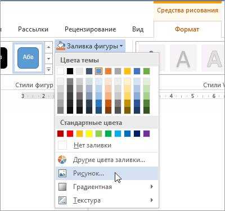
Task: Select the Формат drawing tools tab
Action: click(187, 29)
